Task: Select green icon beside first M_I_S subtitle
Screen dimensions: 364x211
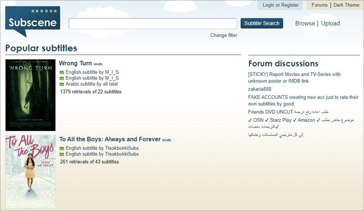Action: (x=61, y=72)
